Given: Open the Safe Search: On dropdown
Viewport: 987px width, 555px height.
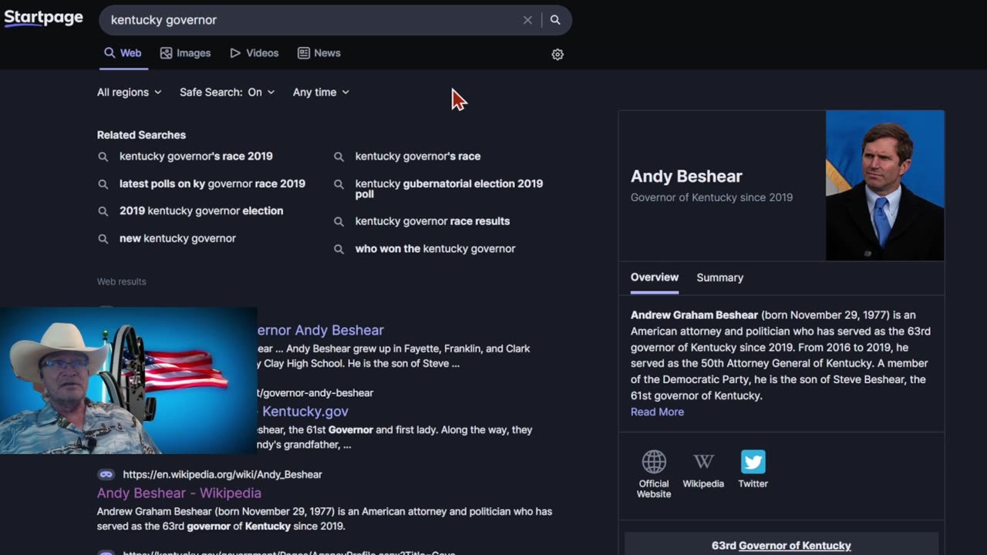Looking at the screenshot, I should pos(227,92).
